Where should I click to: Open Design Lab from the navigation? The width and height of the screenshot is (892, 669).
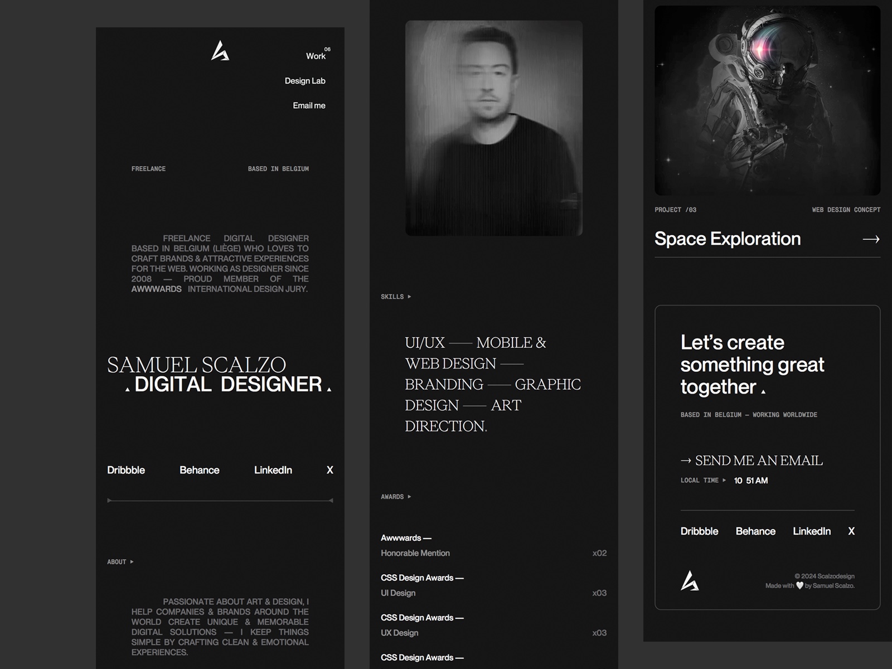304,81
